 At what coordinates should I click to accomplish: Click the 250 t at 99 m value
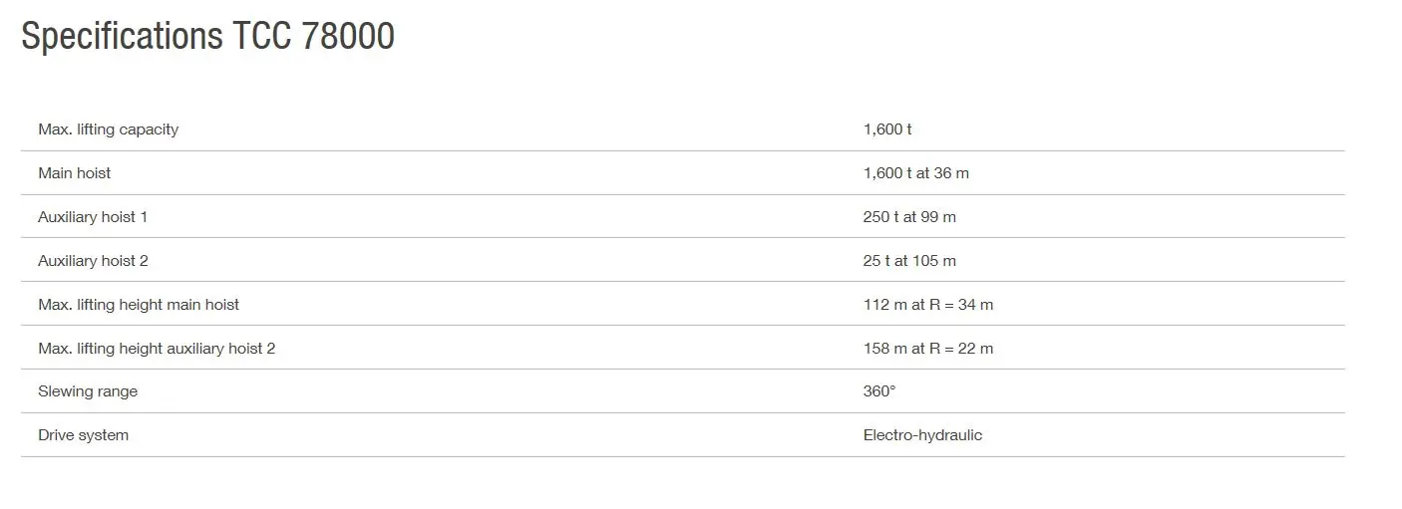tap(909, 217)
